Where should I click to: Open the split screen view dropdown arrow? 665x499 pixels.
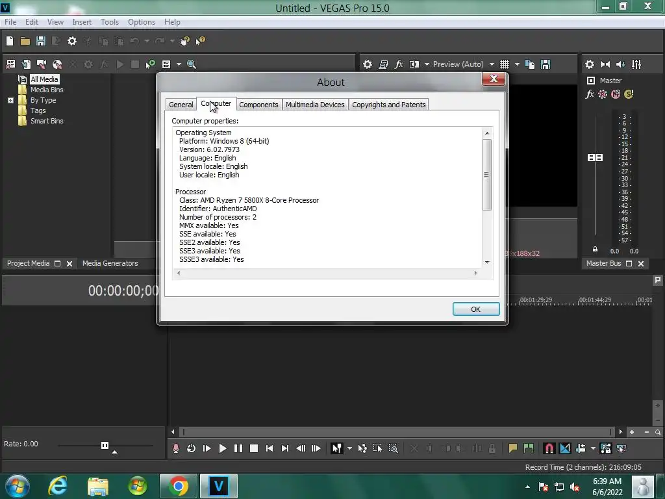tap(427, 64)
